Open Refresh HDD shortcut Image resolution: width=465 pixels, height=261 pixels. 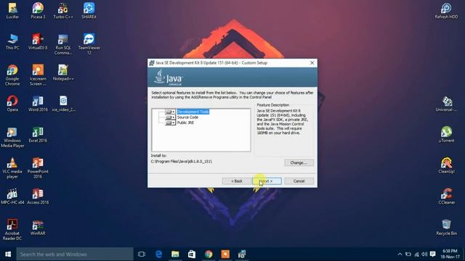pyautogui.click(x=446, y=11)
